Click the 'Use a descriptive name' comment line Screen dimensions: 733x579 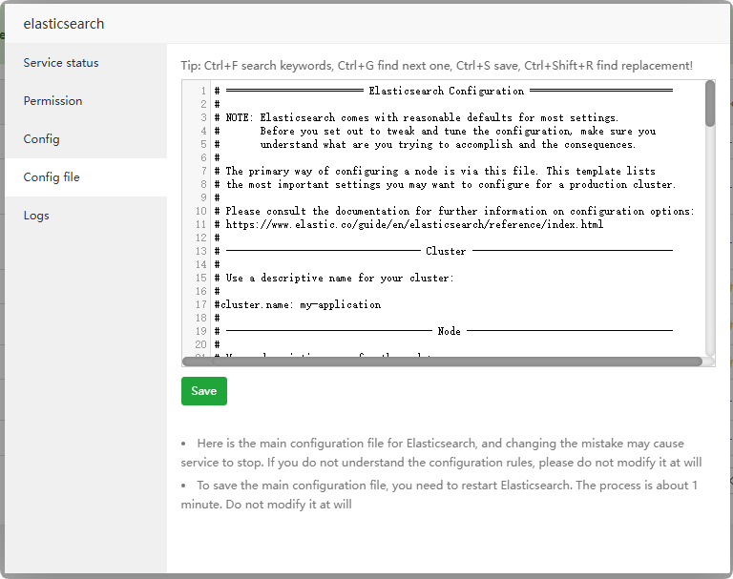(340, 279)
